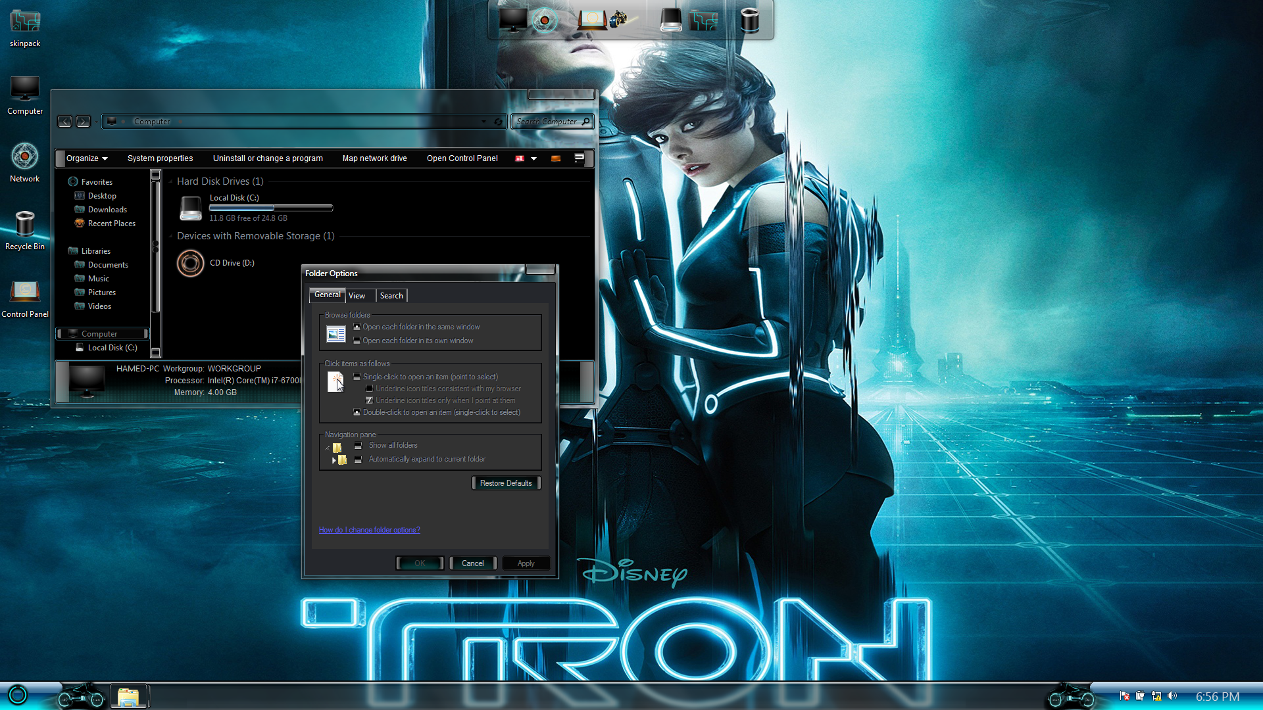Click the Control Panel desktop icon
The height and width of the screenshot is (710, 1263).
[x=25, y=293]
